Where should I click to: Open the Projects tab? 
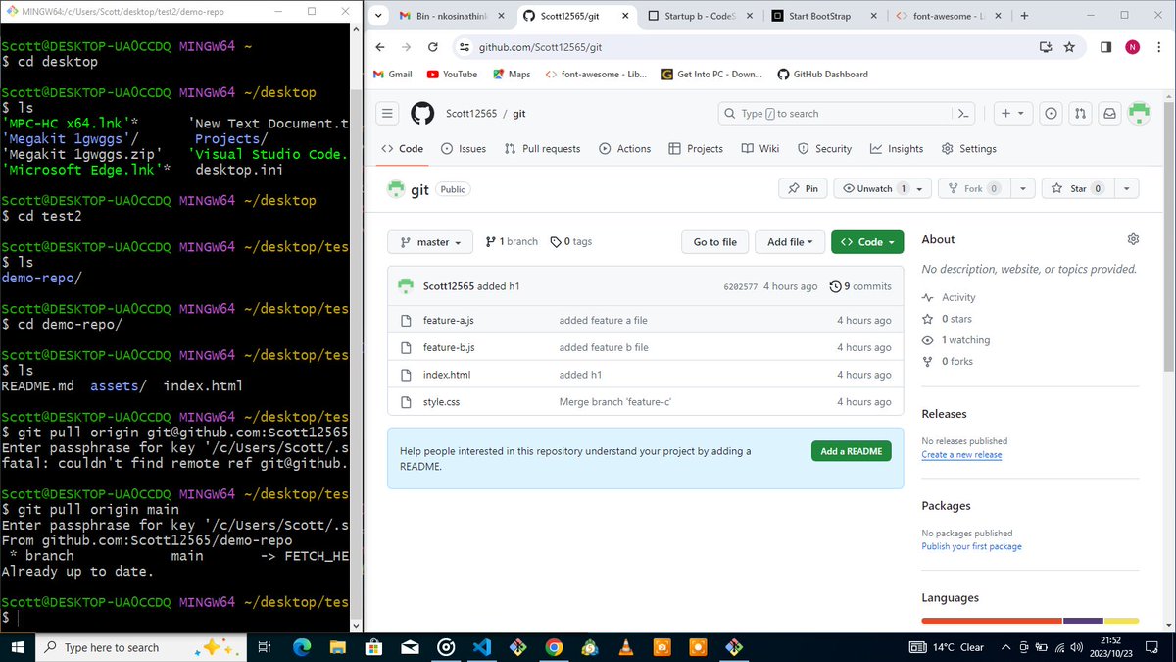click(696, 149)
